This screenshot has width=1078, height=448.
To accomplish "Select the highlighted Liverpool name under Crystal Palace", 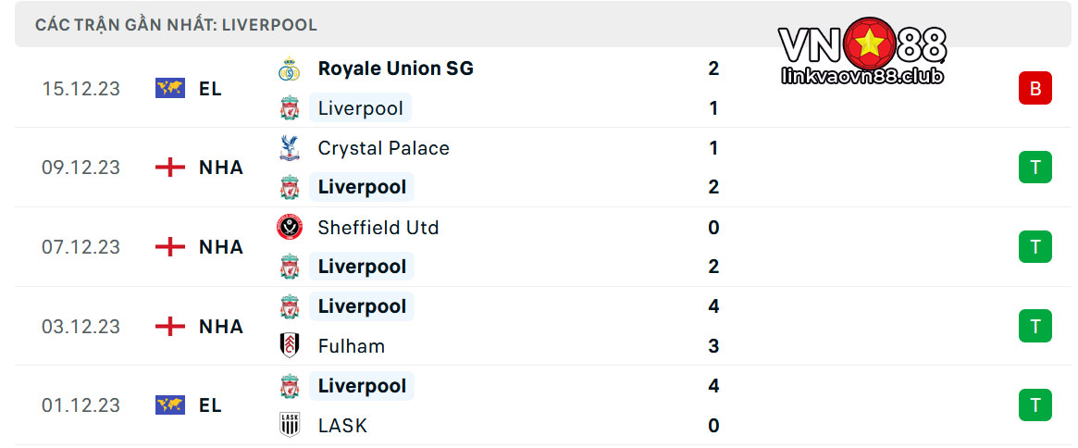I will coord(362,187).
